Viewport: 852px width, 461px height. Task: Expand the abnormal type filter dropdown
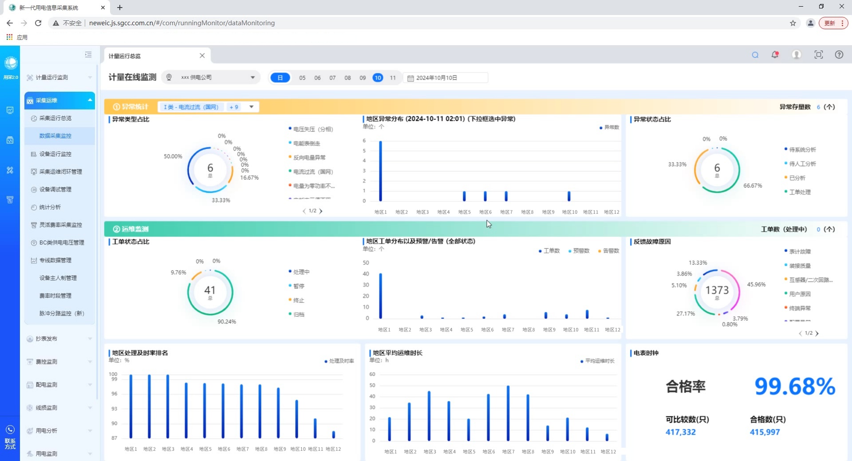pos(252,107)
